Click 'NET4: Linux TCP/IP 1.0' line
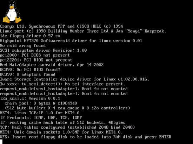This screenshot has height=144, width=193. pos(40,113)
